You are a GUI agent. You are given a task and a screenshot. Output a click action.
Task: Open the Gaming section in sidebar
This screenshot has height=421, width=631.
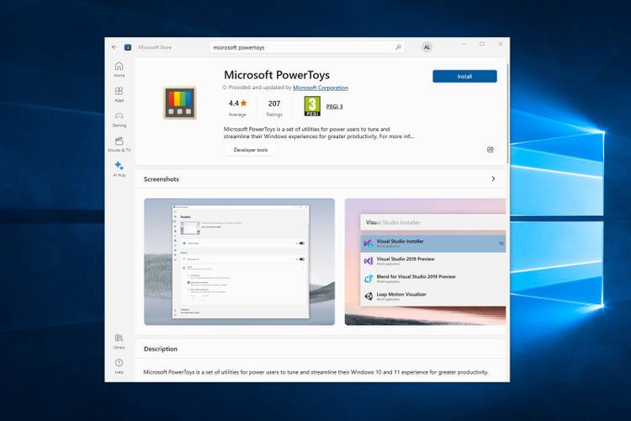click(x=119, y=120)
